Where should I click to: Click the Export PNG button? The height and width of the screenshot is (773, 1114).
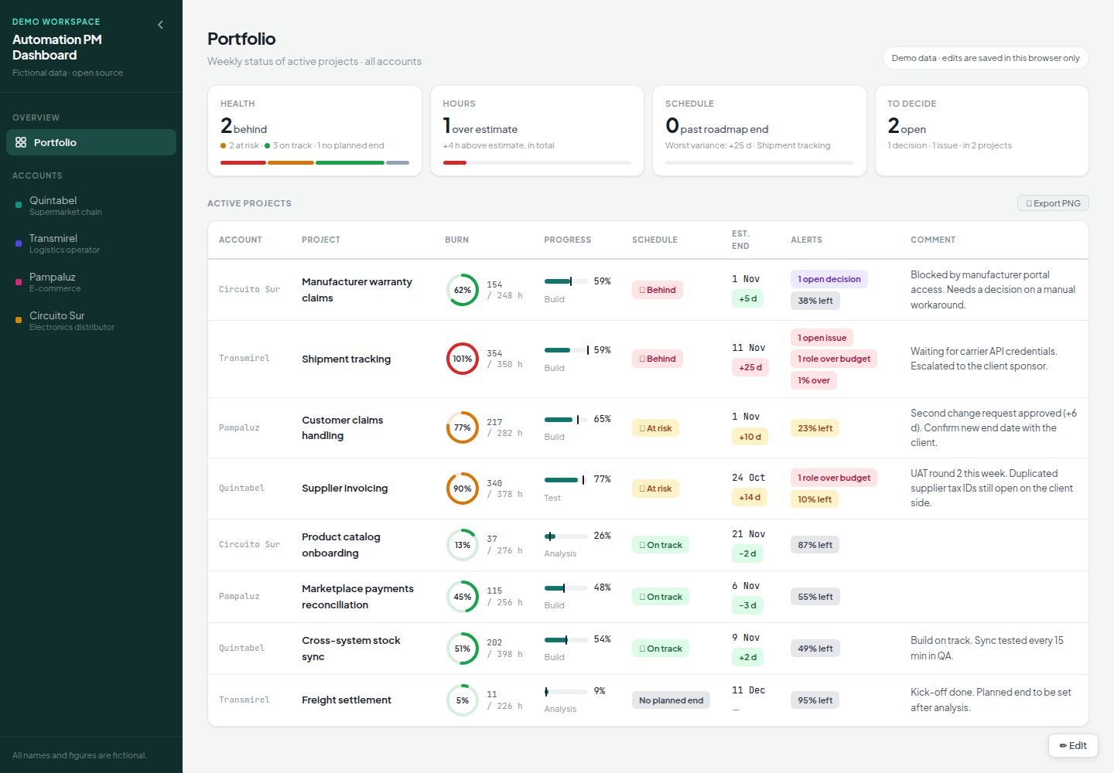click(x=1053, y=203)
